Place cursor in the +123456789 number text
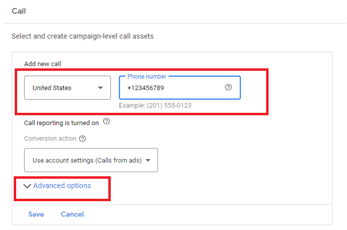This screenshot has height=230, width=347. pos(146,88)
